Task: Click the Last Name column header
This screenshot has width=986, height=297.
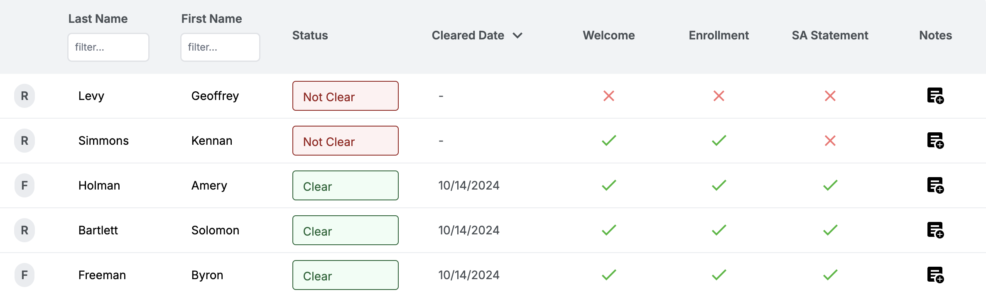Action: pos(98,19)
